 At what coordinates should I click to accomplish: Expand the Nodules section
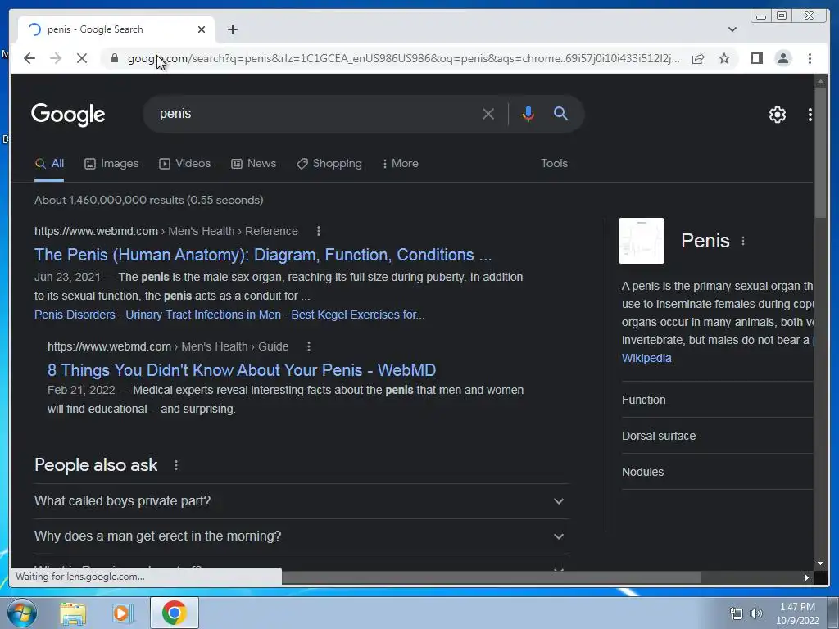(x=717, y=472)
